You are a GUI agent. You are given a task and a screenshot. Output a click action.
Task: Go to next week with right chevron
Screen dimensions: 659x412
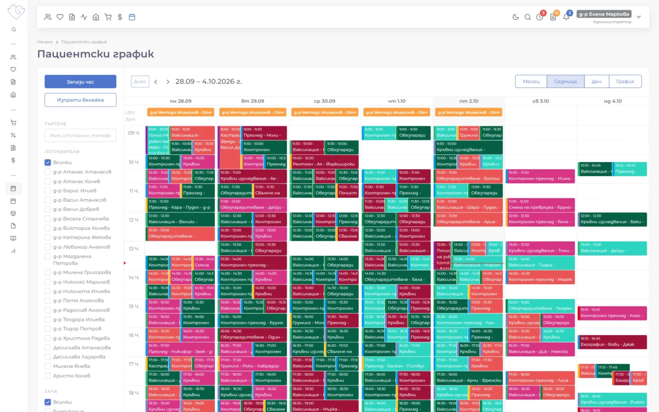(x=168, y=82)
